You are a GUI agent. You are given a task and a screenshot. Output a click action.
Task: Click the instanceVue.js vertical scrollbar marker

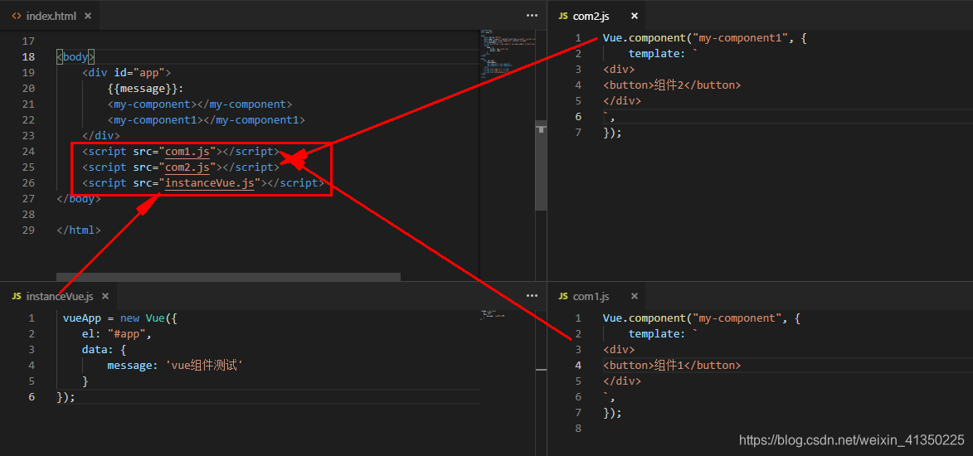pyautogui.click(x=541, y=370)
